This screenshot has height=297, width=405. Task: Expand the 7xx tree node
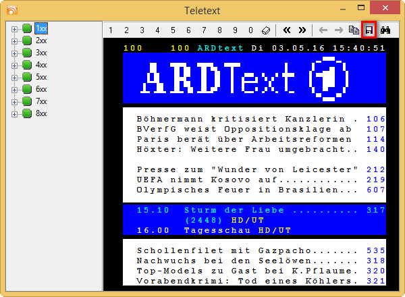[x=14, y=102]
